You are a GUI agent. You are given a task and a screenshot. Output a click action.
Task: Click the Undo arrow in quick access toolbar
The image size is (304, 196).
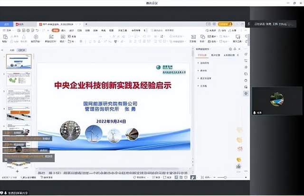(37, 30)
